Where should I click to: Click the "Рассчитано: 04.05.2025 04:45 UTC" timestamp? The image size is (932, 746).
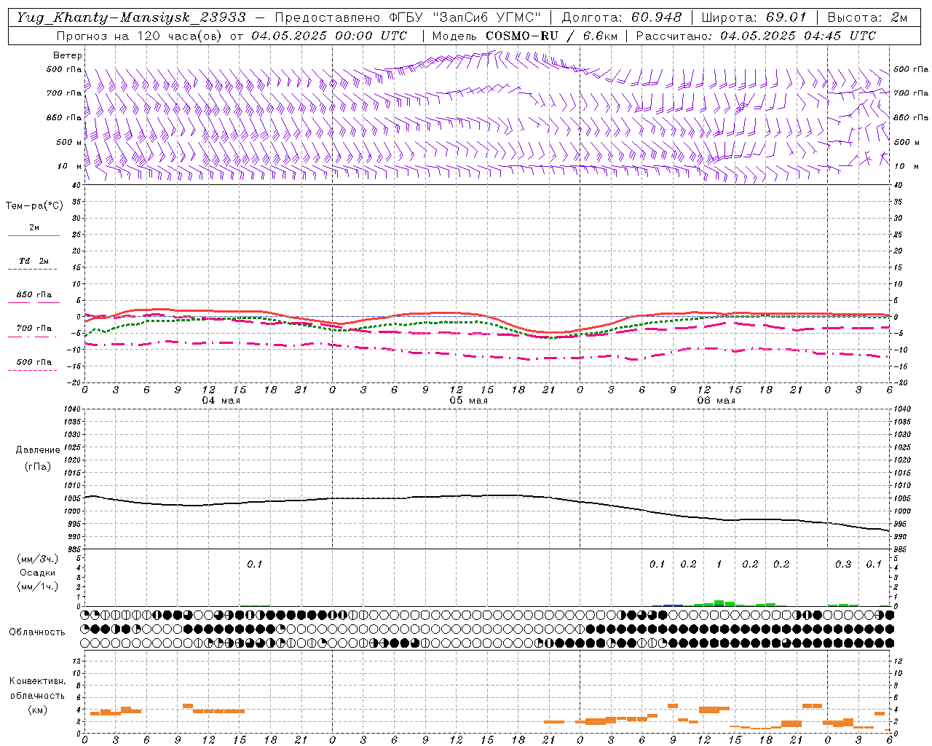(756, 36)
